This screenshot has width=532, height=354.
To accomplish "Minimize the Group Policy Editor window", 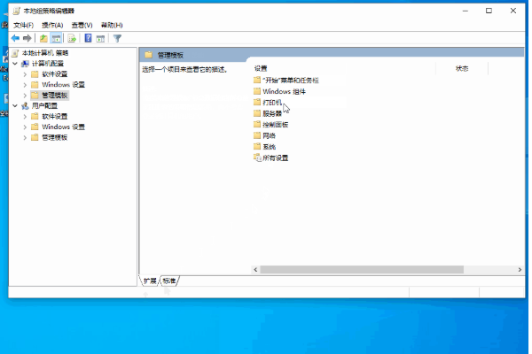I will pyautogui.click(x=465, y=11).
